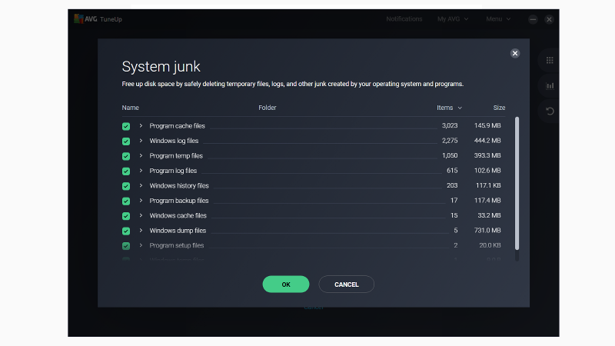The image size is (615, 346).
Task: Toggle Windows cache files checkbox
Action: click(126, 216)
